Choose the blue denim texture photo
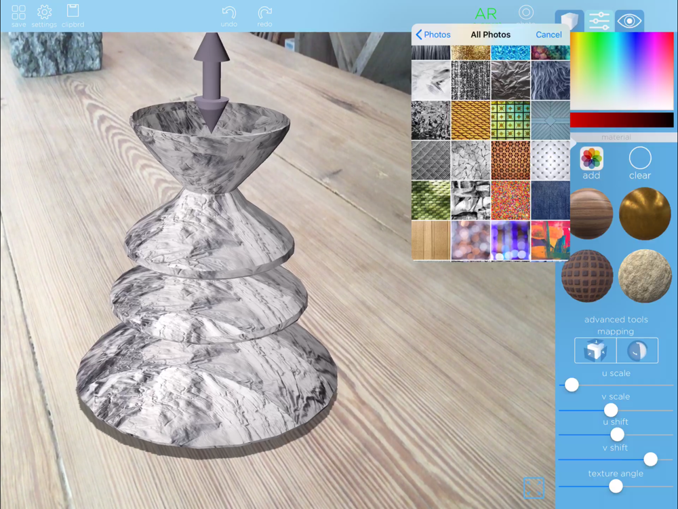 [551, 200]
